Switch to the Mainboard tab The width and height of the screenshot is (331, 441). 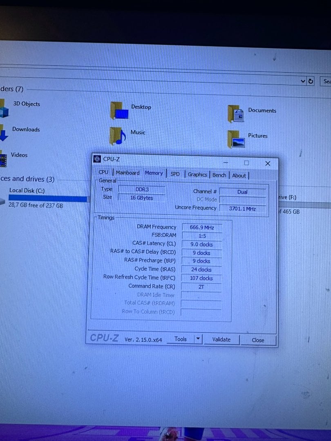(127, 173)
